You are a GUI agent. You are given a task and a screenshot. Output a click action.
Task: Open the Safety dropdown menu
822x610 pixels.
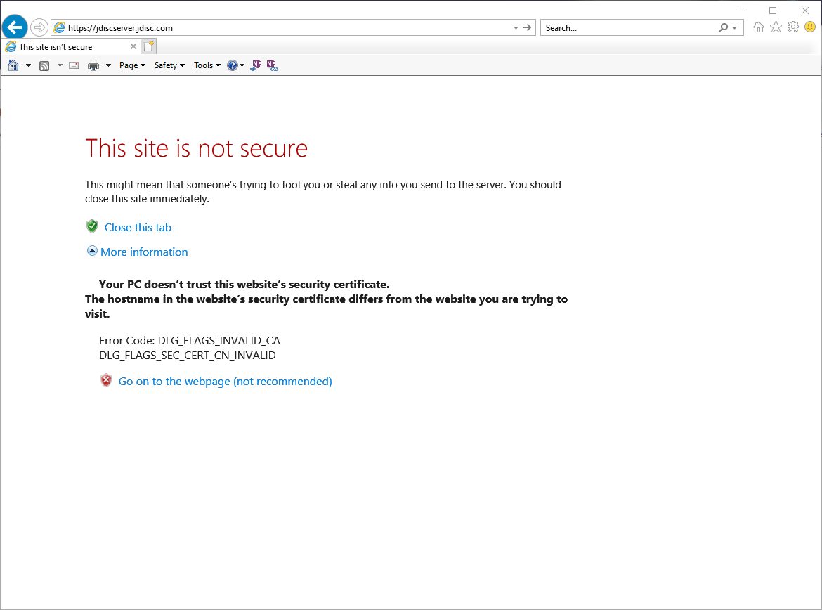(169, 65)
